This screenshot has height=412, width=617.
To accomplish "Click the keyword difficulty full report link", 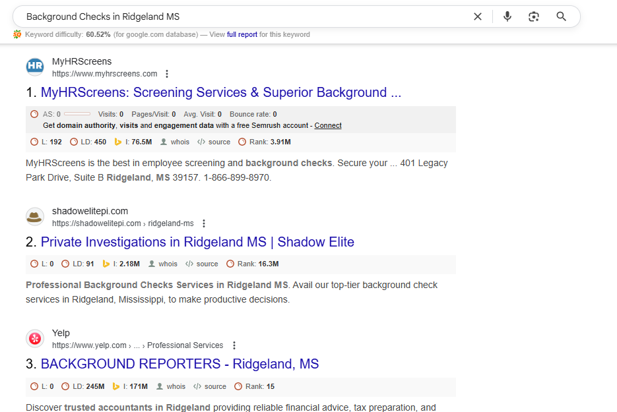I will (x=242, y=34).
